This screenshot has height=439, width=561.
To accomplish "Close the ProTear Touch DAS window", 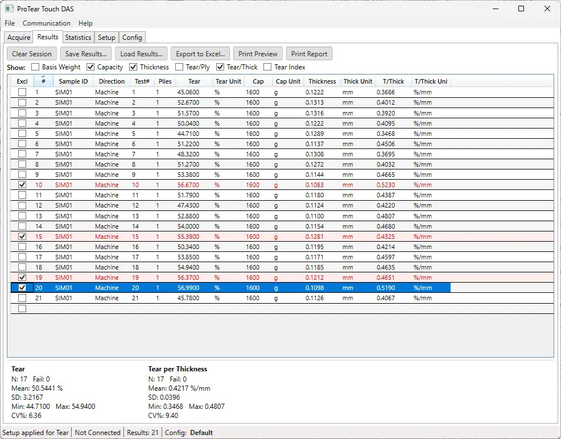I will tap(547, 9).
